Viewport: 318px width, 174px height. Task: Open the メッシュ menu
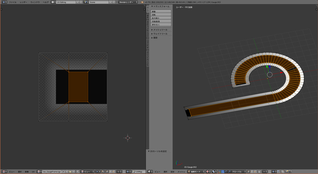coord(181,172)
